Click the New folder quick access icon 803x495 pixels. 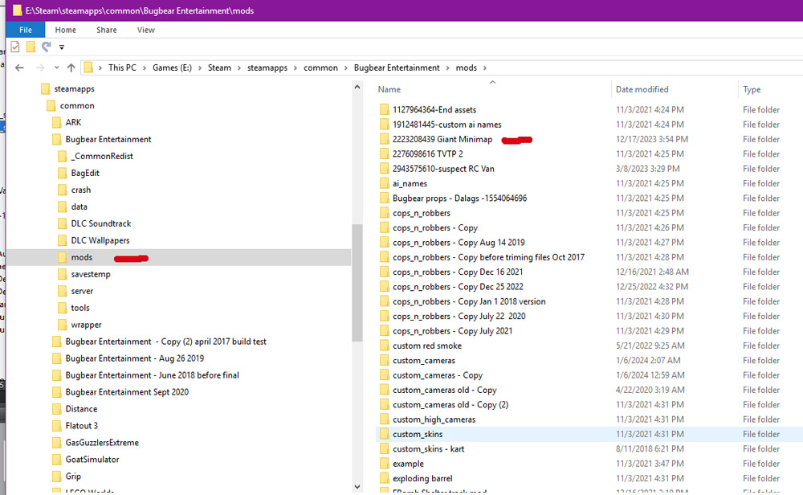click(x=31, y=47)
